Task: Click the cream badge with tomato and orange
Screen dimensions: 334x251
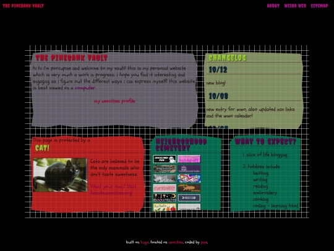Action: 165,207
